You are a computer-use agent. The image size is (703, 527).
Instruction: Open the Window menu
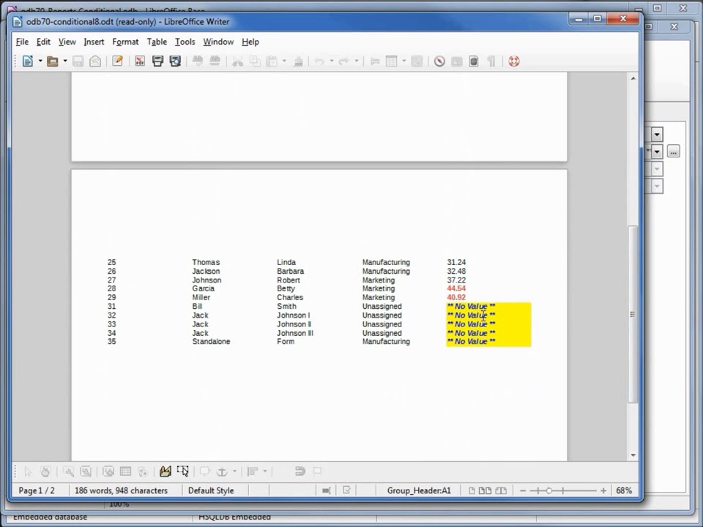coord(218,42)
